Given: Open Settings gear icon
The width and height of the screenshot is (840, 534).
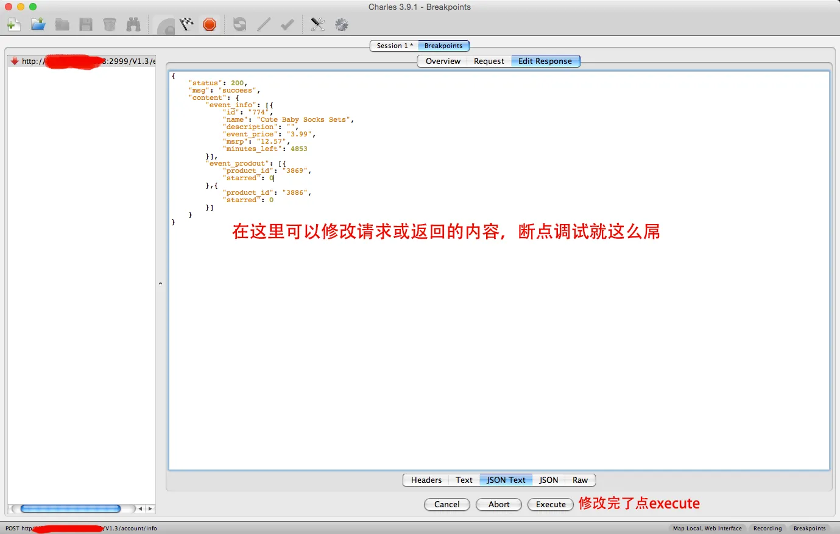Looking at the screenshot, I should 342,24.
